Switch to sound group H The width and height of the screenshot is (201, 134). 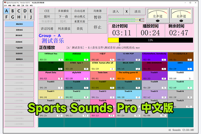[19, 17]
